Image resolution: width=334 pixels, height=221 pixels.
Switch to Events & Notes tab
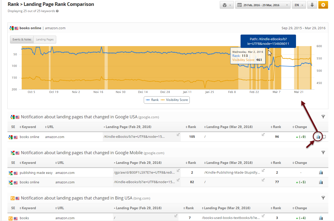(22, 39)
